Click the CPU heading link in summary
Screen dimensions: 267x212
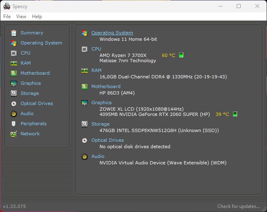[x=96, y=49]
